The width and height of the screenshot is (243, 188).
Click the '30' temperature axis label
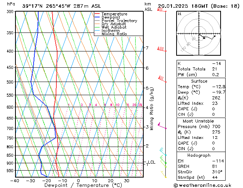126,181
